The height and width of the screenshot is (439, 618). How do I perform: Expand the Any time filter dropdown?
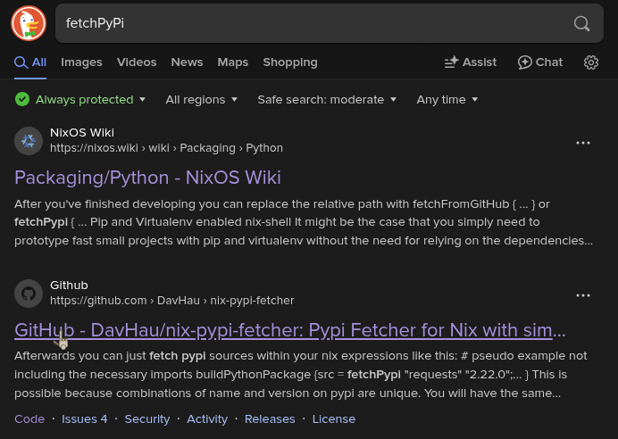(x=447, y=100)
